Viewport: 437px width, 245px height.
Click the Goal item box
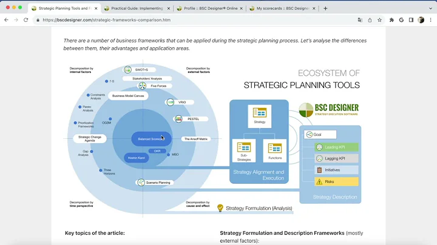click(x=320, y=135)
